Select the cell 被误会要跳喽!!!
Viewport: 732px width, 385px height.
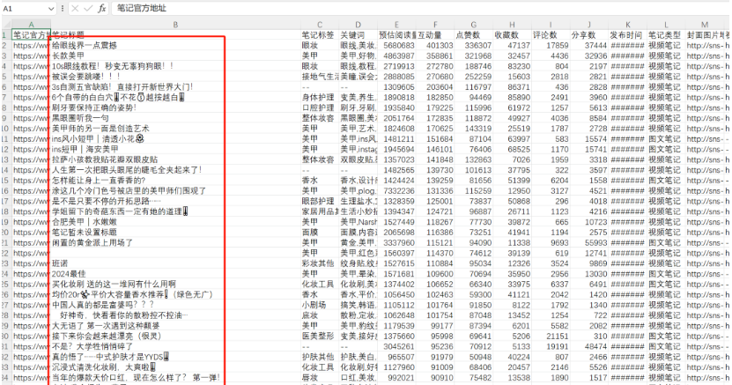point(175,77)
